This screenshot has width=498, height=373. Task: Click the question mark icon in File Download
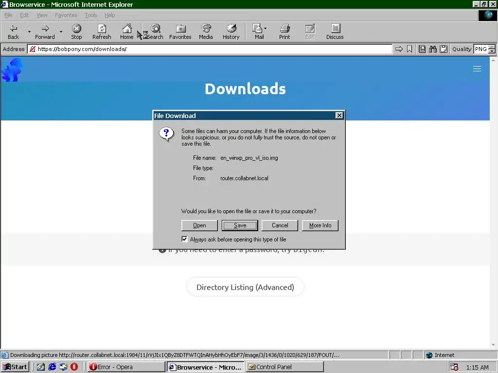pos(166,134)
